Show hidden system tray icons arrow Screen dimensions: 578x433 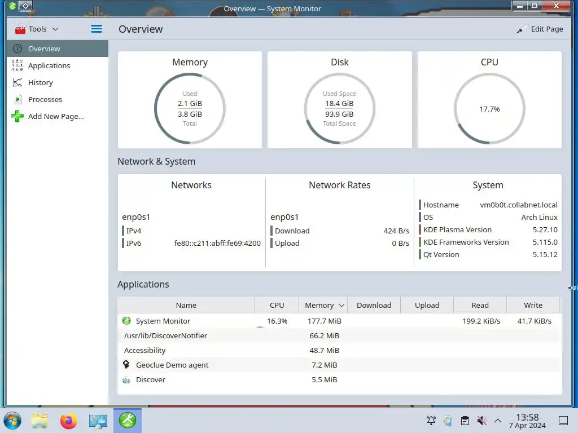[x=498, y=421]
